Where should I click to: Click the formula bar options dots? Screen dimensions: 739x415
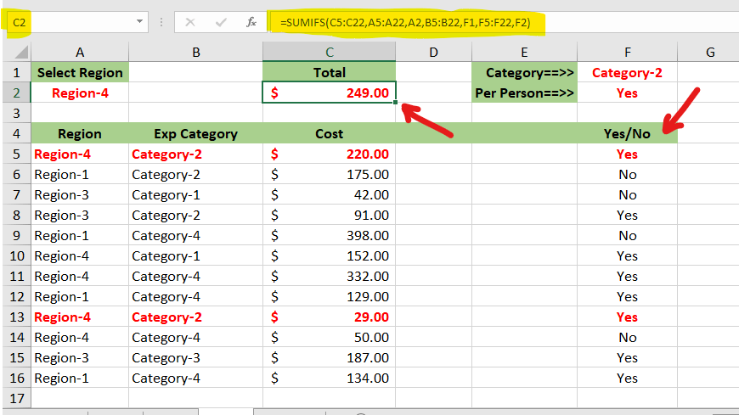tap(161, 22)
